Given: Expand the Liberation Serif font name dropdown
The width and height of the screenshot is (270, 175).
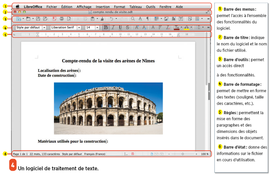Looking at the screenshot, I should [x=79, y=28].
